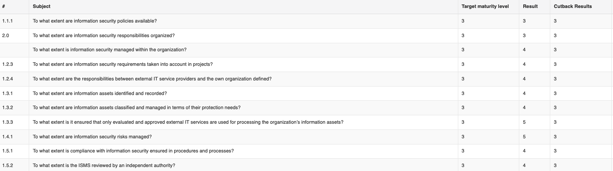Select row 1.4.1 information security risks managed
The height and width of the screenshot is (171, 613).
tap(306, 137)
